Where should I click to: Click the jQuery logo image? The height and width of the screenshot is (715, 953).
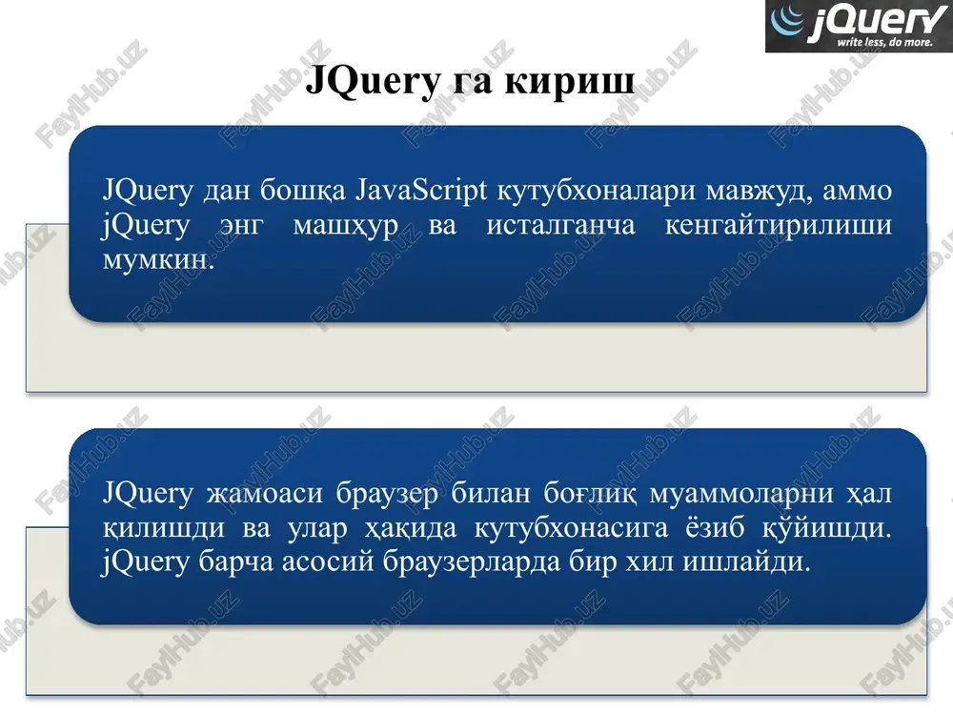click(x=859, y=26)
